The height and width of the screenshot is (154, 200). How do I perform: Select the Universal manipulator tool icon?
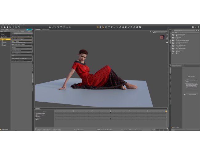point(100,27)
